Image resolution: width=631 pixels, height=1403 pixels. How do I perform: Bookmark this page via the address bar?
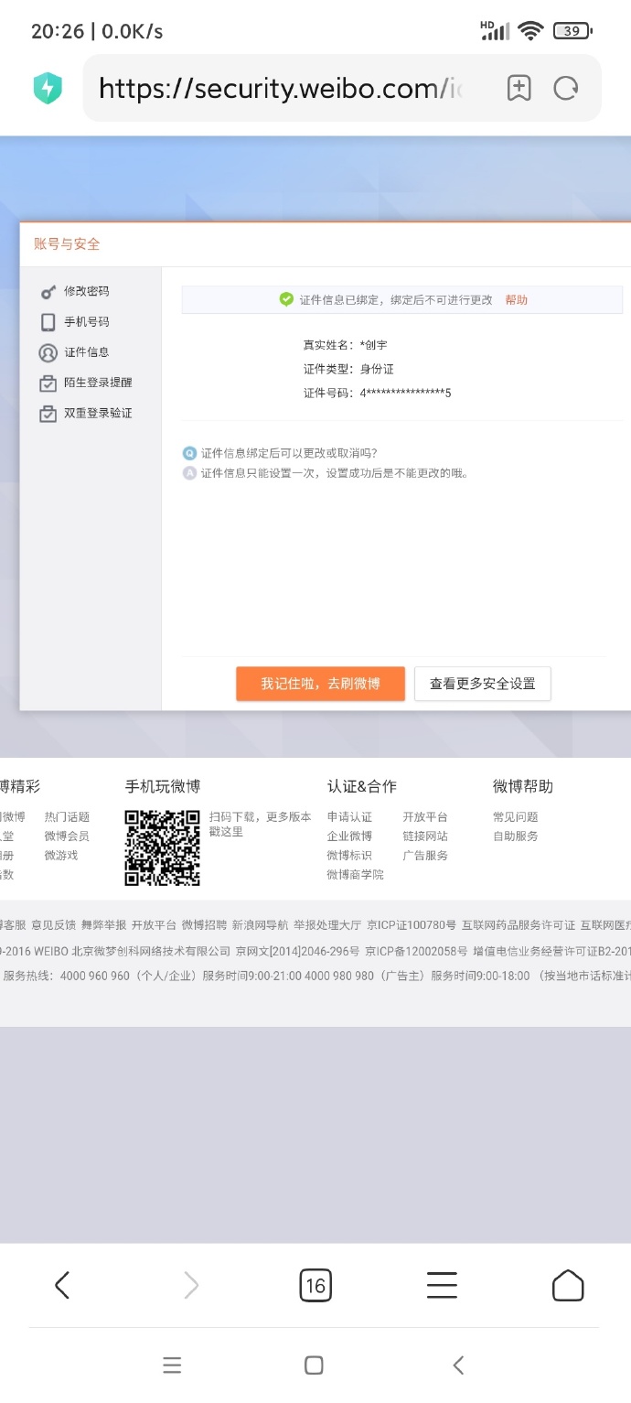(x=519, y=88)
